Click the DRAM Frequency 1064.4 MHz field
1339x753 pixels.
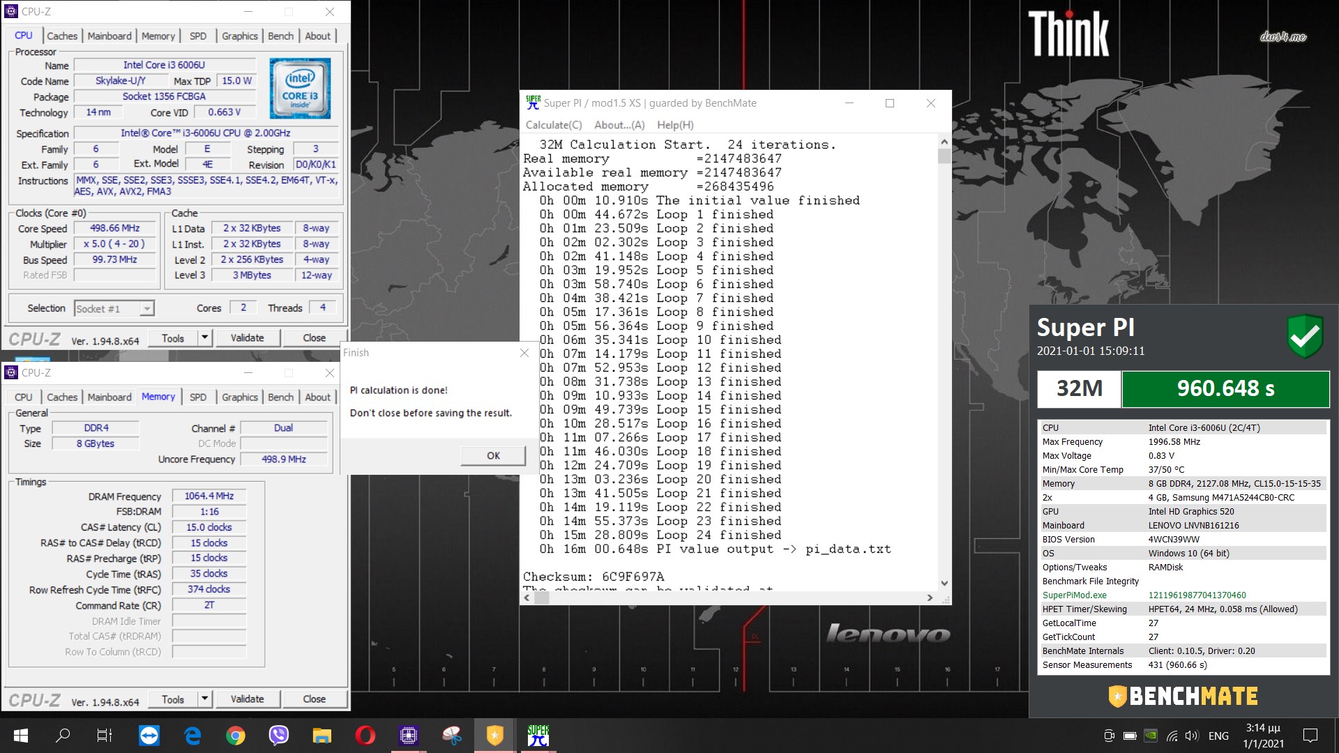tap(209, 496)
